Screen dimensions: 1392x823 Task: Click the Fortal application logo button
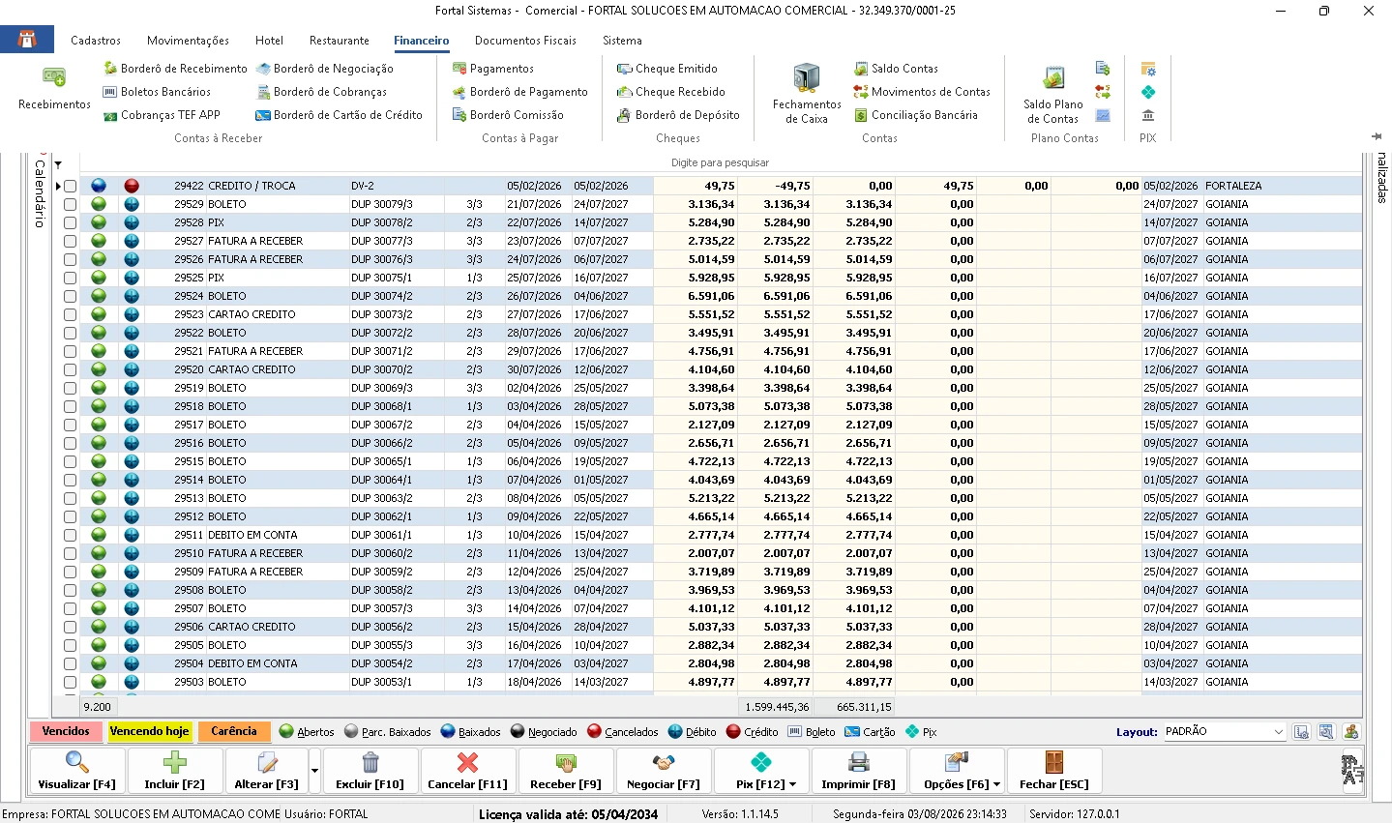27,40
